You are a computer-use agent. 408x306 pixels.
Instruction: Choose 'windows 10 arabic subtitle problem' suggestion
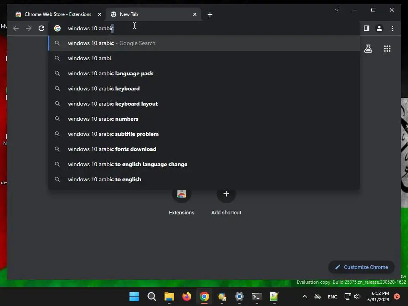pos(204,134)
